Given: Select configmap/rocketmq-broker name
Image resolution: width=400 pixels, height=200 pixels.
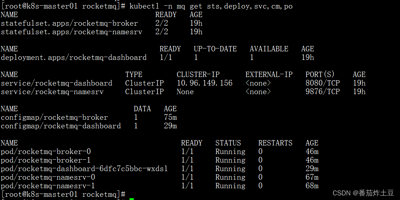Looking at the screenshot, I should (54, 117).
